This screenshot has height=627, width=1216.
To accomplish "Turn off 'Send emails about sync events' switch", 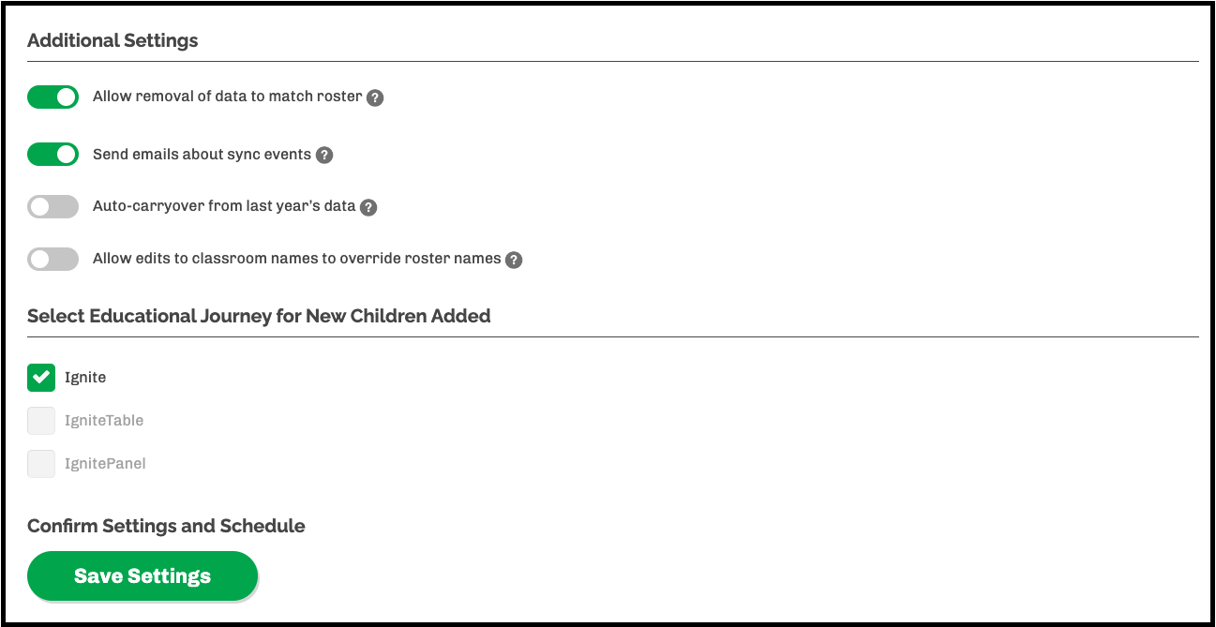I will coord(53,155).
